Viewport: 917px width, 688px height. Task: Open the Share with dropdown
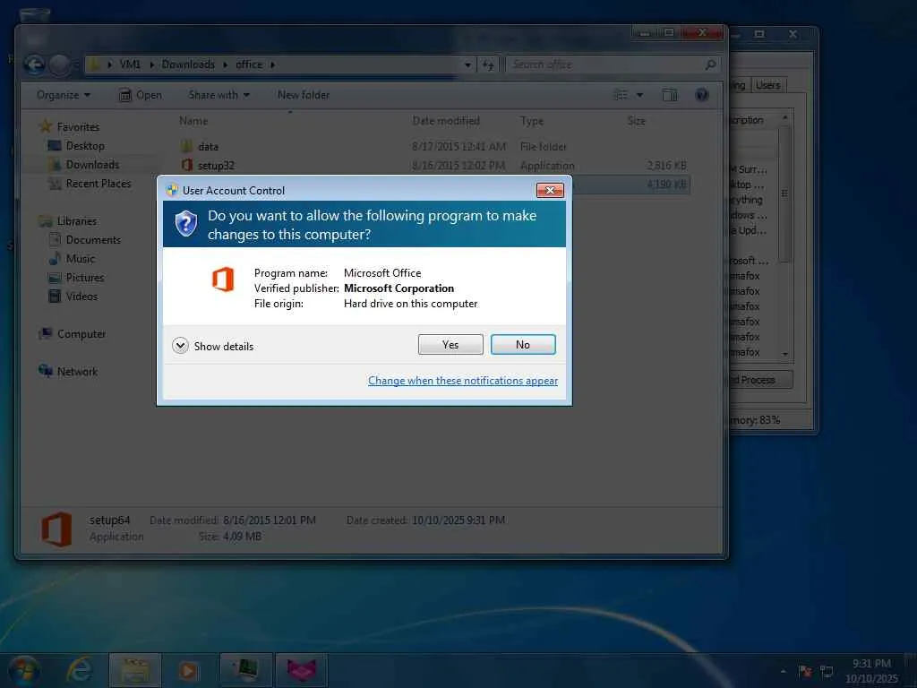click(x=219, y=95)
